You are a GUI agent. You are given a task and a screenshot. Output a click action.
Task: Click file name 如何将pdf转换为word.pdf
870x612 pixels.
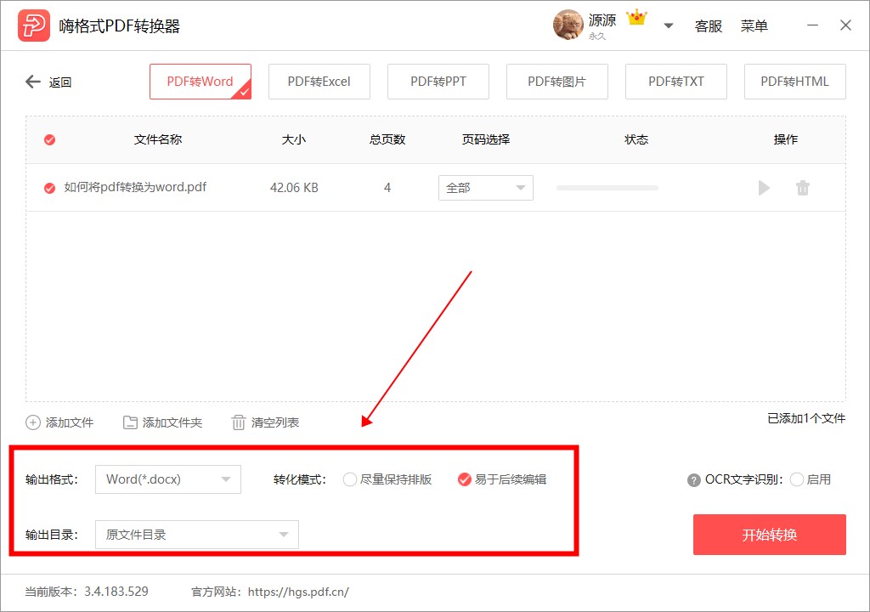pyautogui.click(x=135, y=187)
